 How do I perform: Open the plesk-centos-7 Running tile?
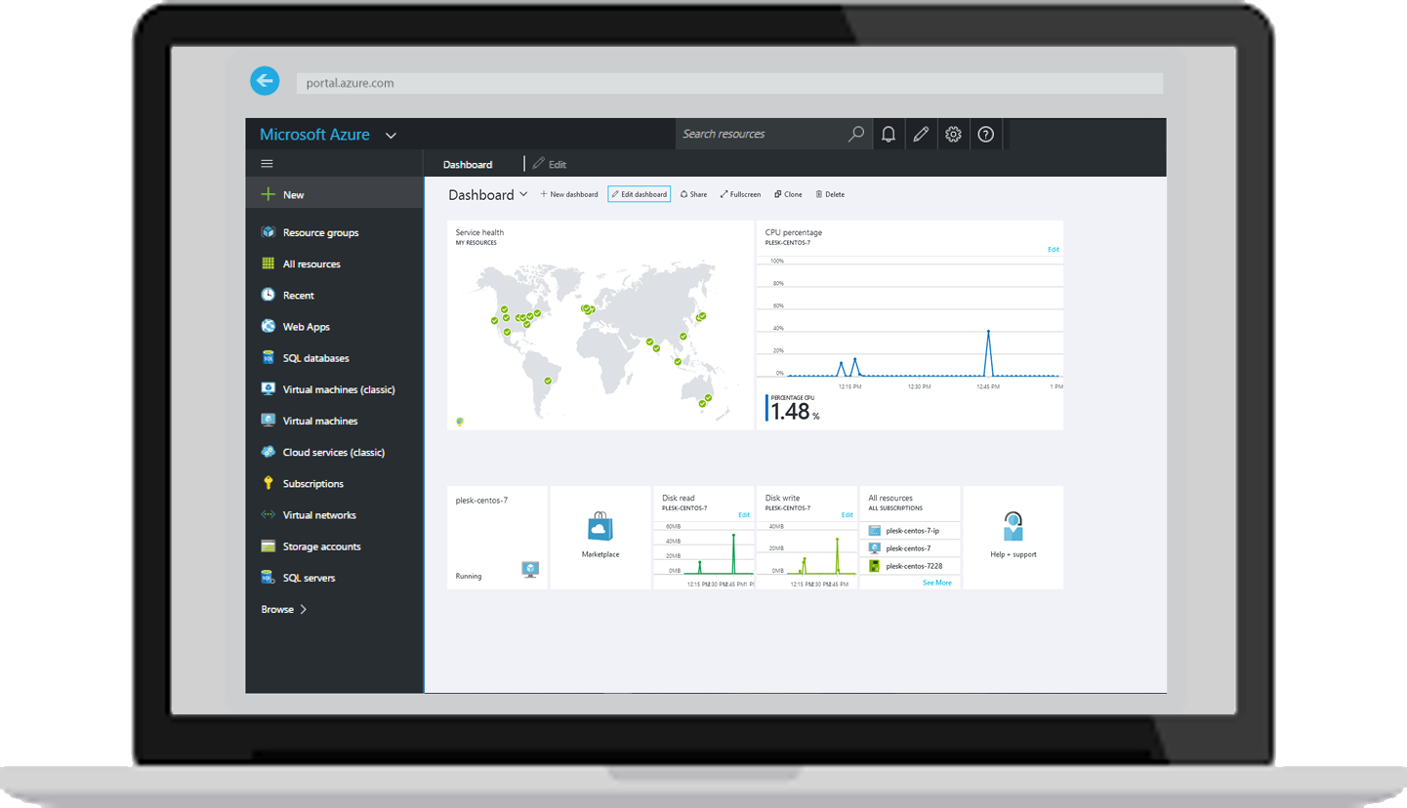[497, 538]
